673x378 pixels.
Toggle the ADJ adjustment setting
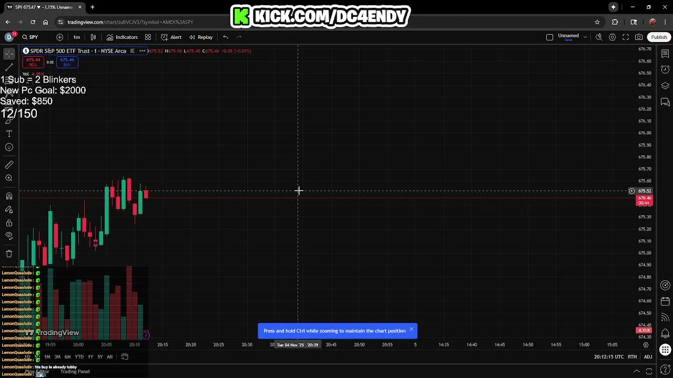click(648, 357)
